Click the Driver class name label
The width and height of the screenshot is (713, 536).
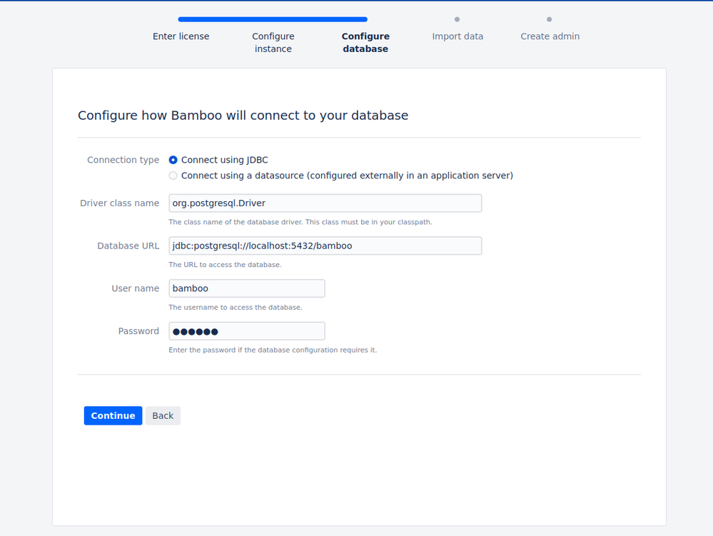(120, 203)
